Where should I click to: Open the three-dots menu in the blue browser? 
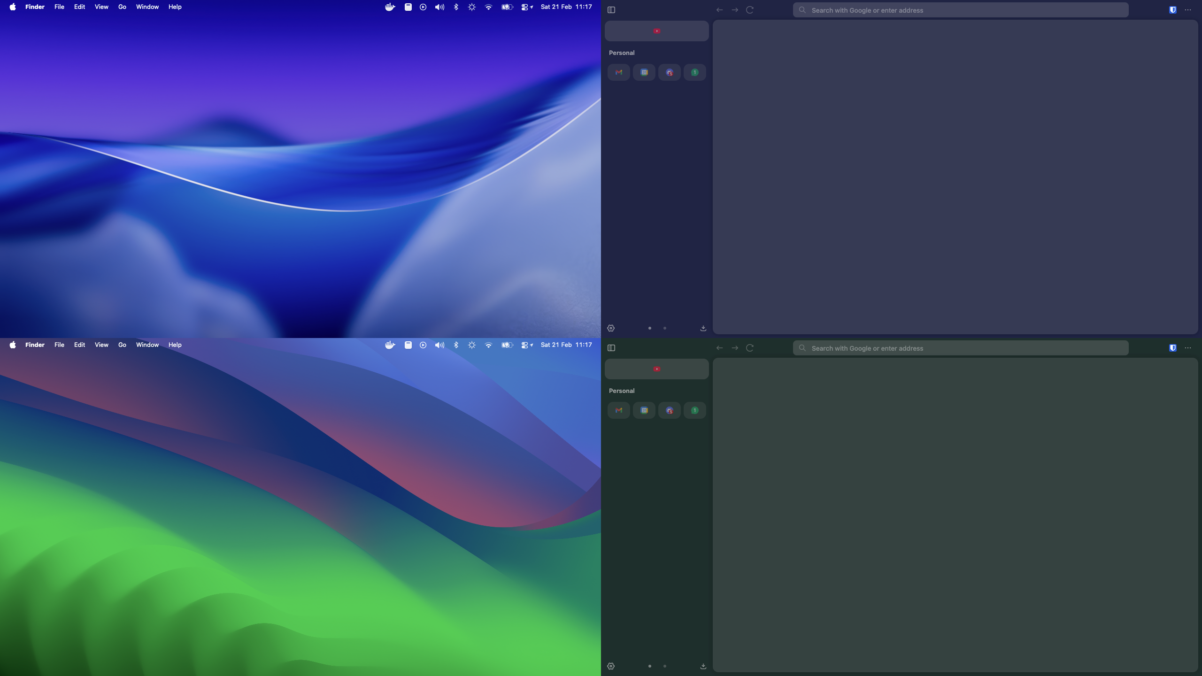[x=1188, y=10]
